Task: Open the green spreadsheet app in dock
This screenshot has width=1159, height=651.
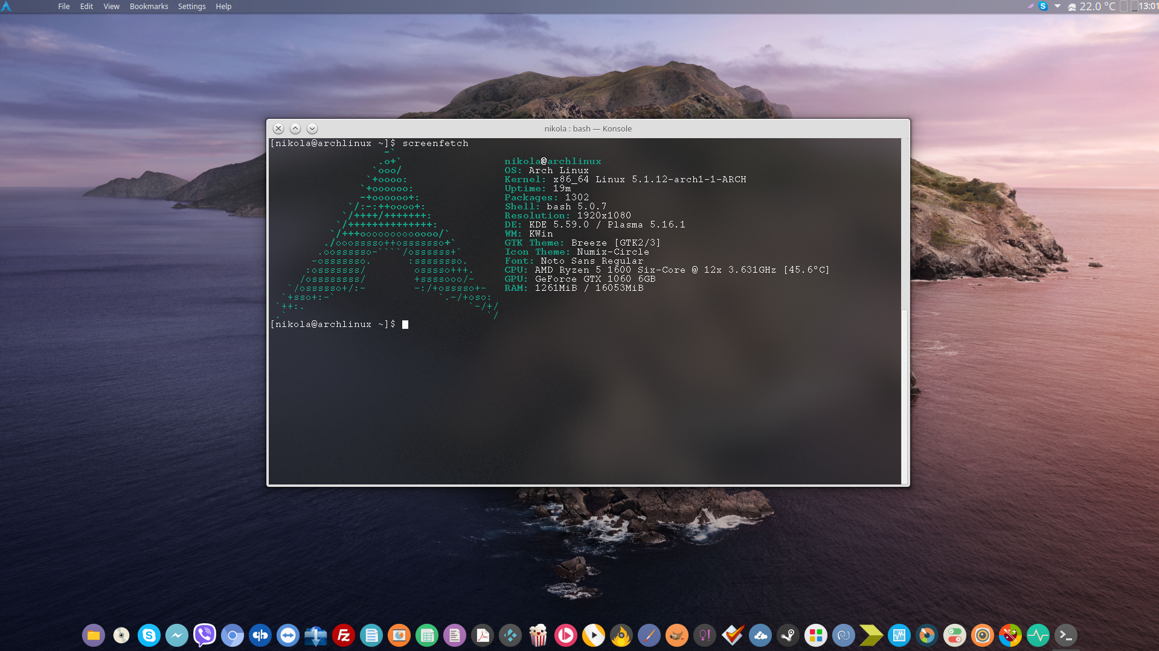Action: coord(427,635)
